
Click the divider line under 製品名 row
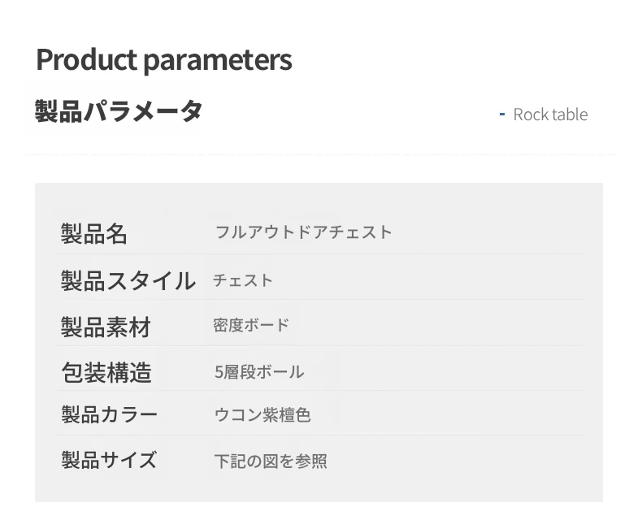[x=320, y=253]
